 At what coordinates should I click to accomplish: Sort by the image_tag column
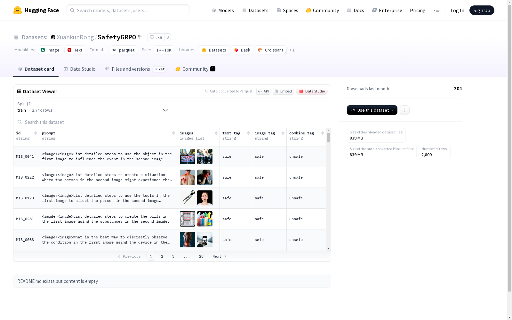coord(283,133)
